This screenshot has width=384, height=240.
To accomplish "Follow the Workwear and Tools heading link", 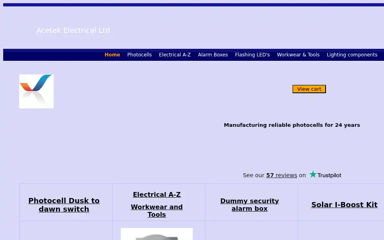I will pos(157,211).
